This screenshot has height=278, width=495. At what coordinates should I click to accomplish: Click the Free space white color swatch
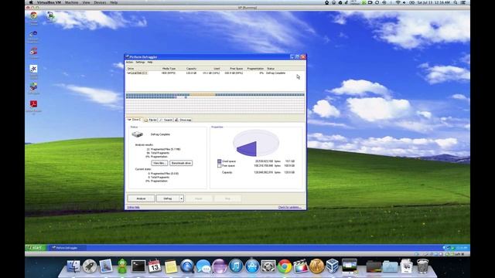[219, 165]
